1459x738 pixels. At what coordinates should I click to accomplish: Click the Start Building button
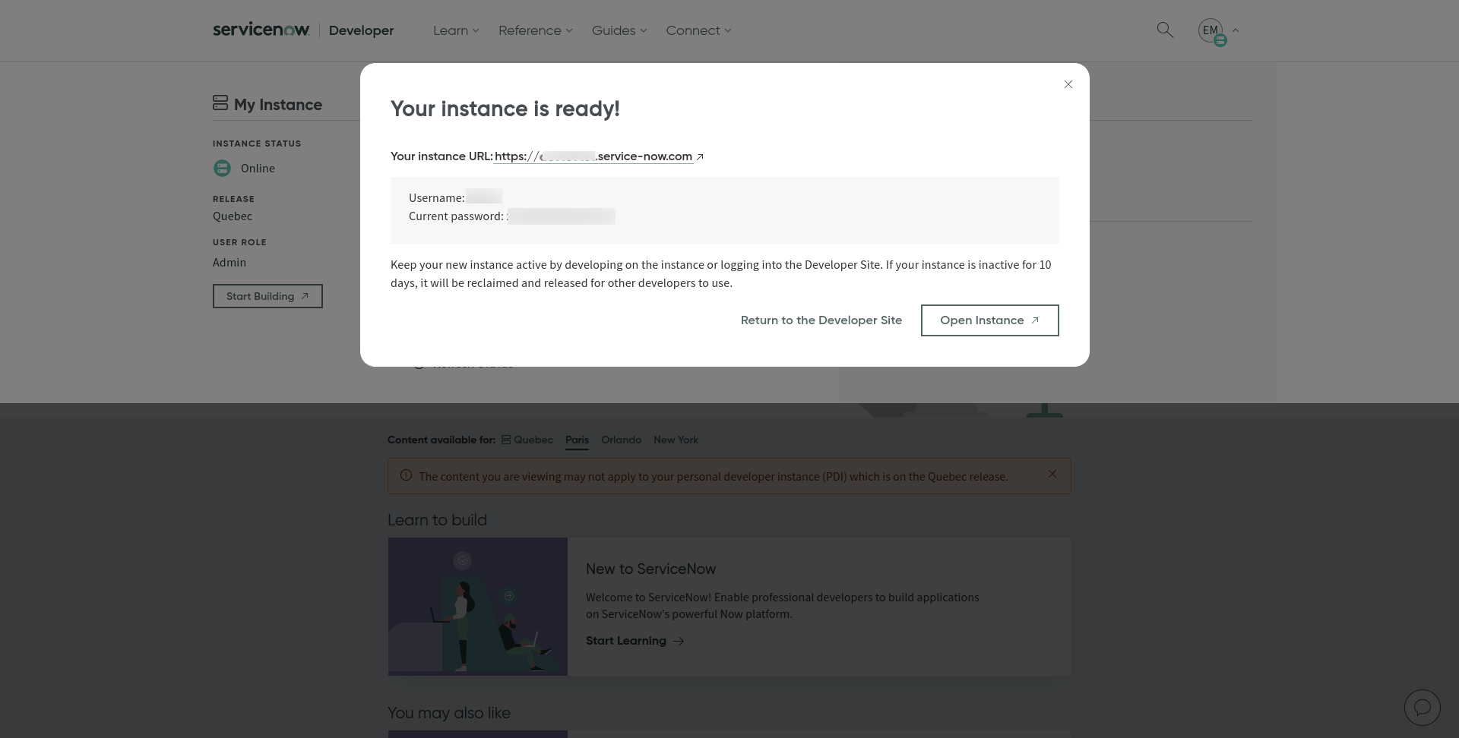(x=267, y=296)
